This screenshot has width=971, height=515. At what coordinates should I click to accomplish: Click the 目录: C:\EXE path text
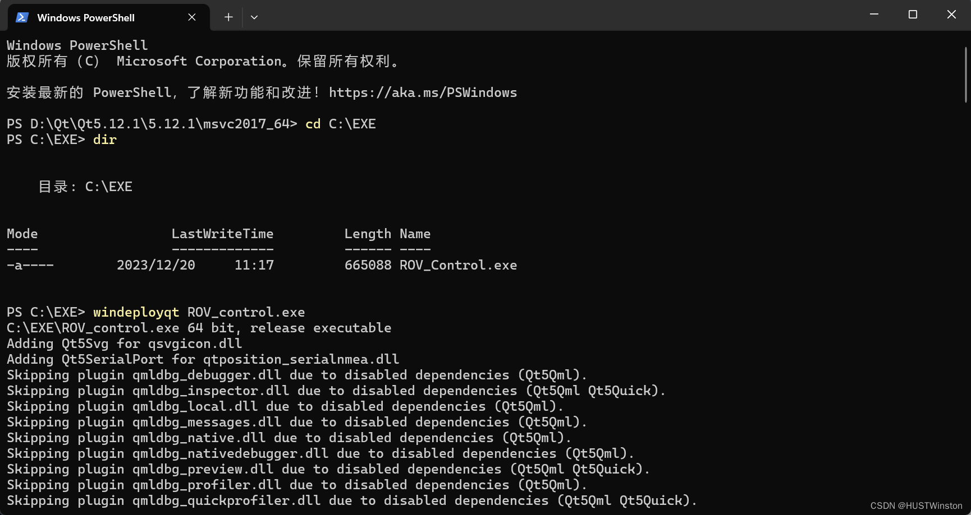(x=84, y=186)
